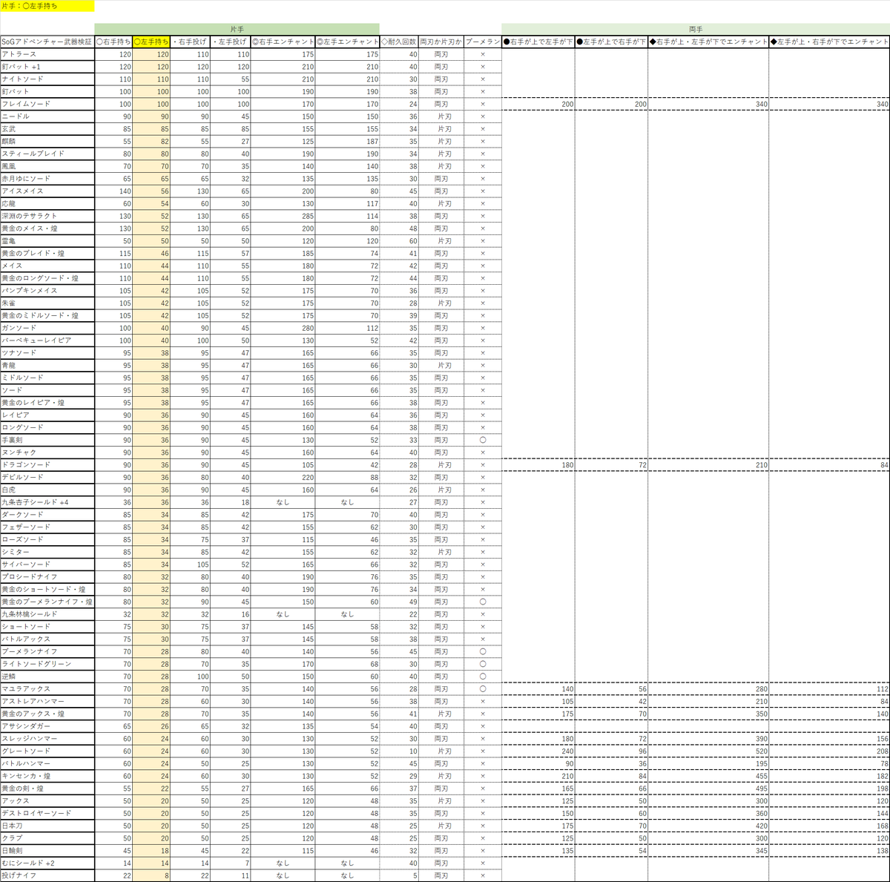Image resolution: width=890 pixels, height=882 pixels.
Task: Select the ツナソード name cell
Action: pos(47,353)
